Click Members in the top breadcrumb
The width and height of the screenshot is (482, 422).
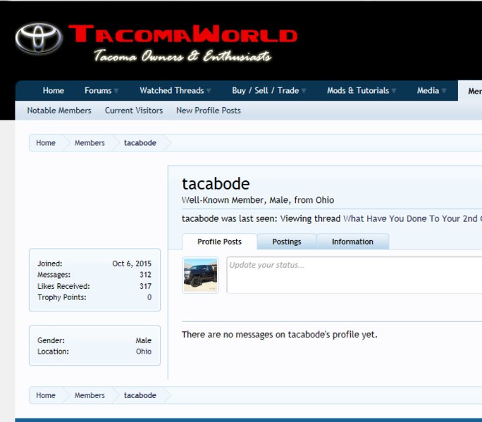click(89, 143)
